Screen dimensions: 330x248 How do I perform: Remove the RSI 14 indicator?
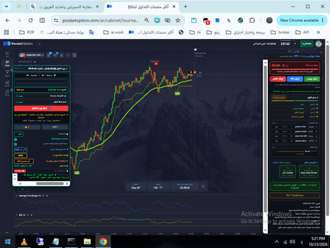pos(32,215)
